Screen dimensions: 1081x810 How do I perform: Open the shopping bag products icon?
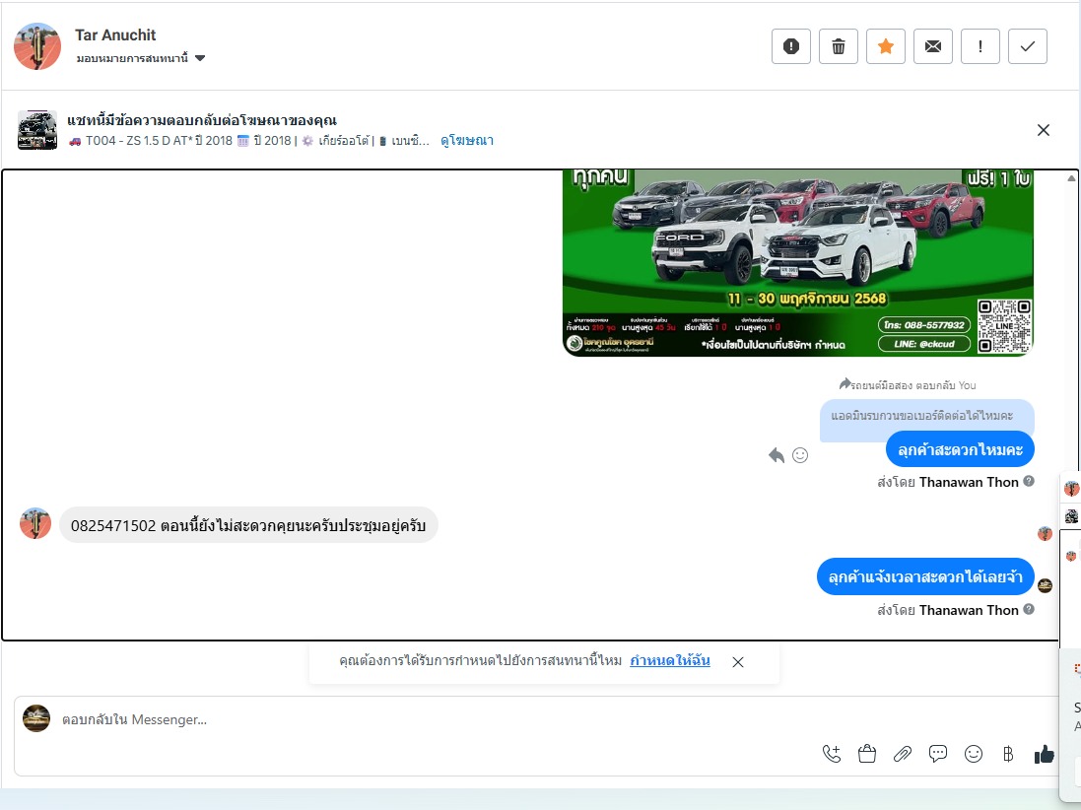tap(866, 754)
